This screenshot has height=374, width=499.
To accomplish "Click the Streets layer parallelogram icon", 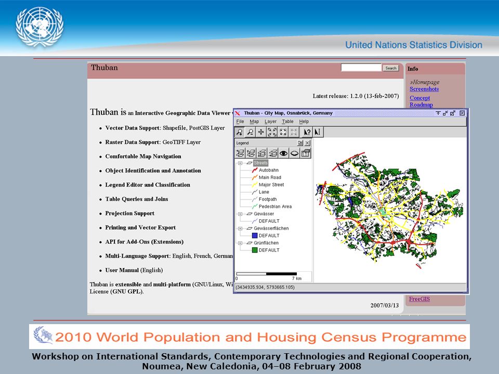I will click(x=249, y=163).
